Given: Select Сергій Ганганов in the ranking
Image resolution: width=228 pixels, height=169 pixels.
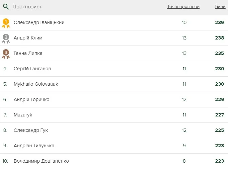Looking at the screenshot, I should coord(32,69).
